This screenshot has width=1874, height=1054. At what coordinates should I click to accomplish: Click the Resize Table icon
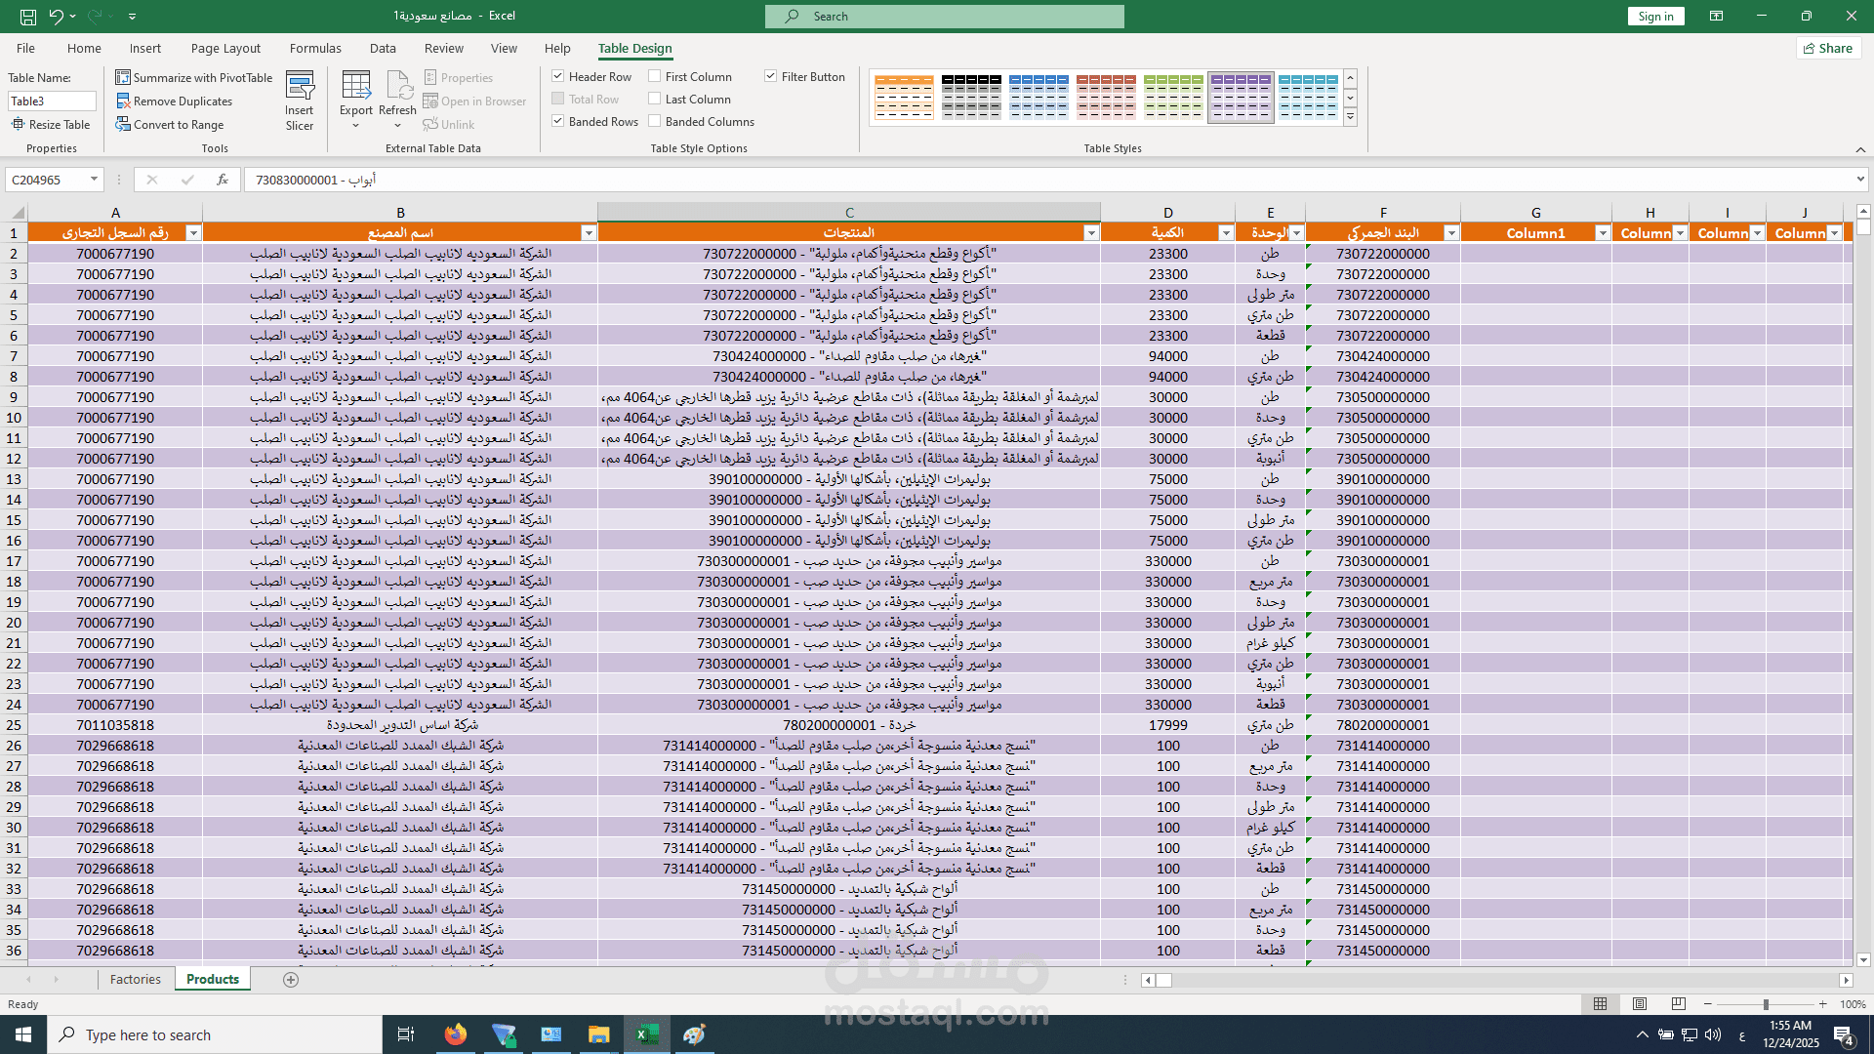pyautogui.click(x=18, y=124)
